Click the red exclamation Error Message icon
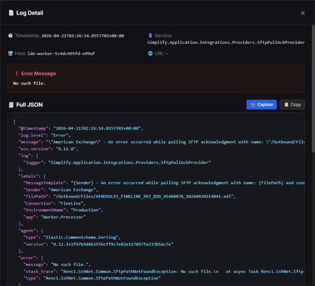This screenshot has width=315, height=286. pyautogui.click(x=16, y=74)
